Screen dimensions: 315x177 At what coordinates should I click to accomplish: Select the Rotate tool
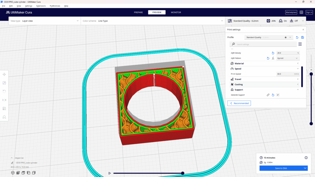(4, 91)
